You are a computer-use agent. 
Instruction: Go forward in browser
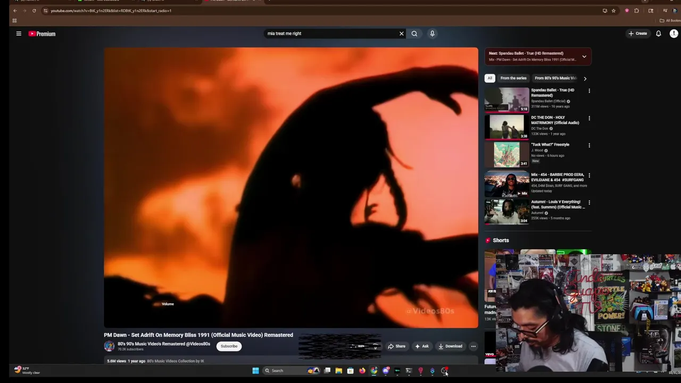pos(24,11)
